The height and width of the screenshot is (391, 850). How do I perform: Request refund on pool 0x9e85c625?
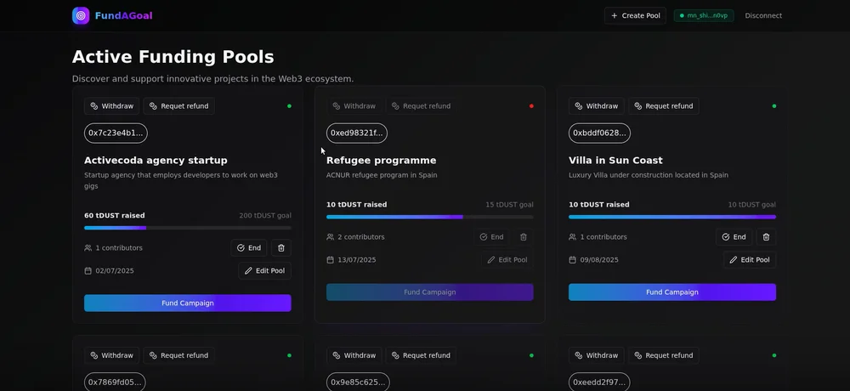click(422, 355)
